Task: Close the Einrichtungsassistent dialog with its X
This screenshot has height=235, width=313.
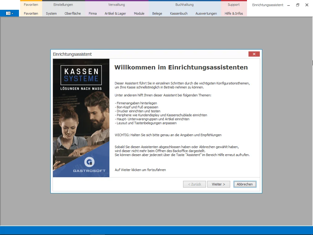Action: 254,54
